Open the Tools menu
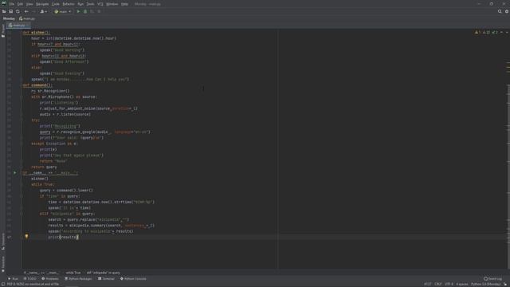Screen dimensions: 510x287 coord(90,4)
